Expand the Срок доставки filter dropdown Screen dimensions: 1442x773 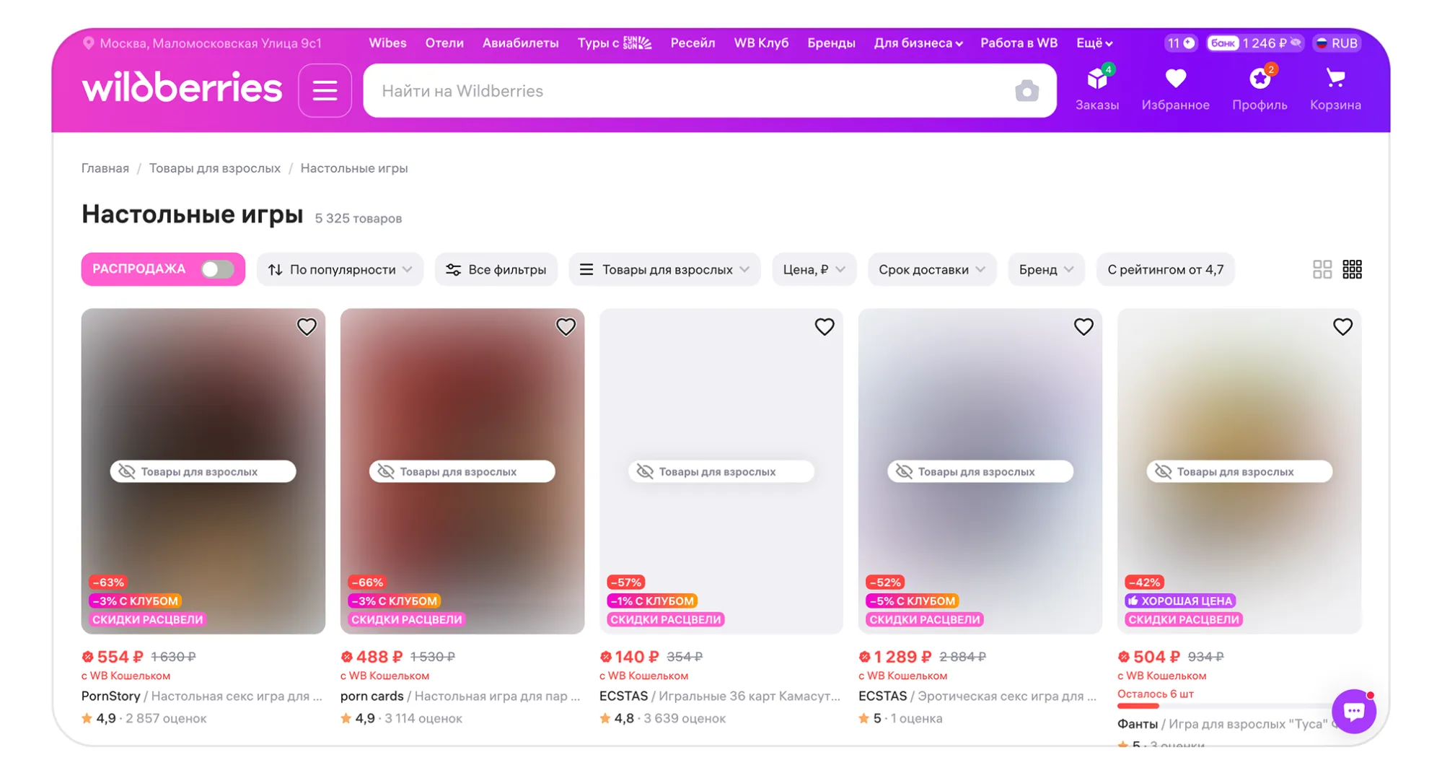pos(932,269)
